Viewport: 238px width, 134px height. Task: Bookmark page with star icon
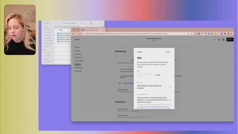[x=192, y=34]
